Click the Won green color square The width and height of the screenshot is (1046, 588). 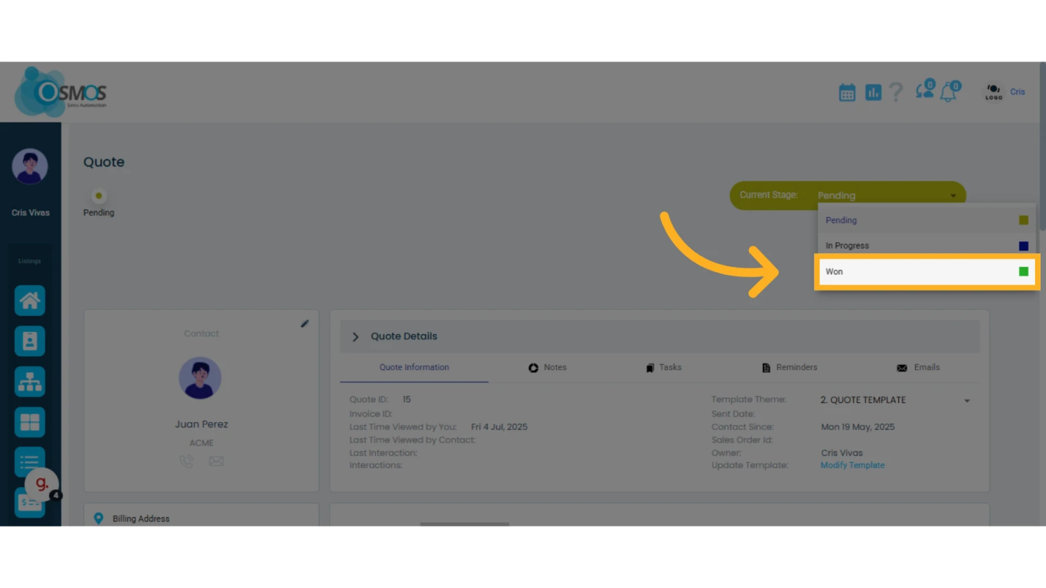pyautogui.click(x=1024, y=272)
